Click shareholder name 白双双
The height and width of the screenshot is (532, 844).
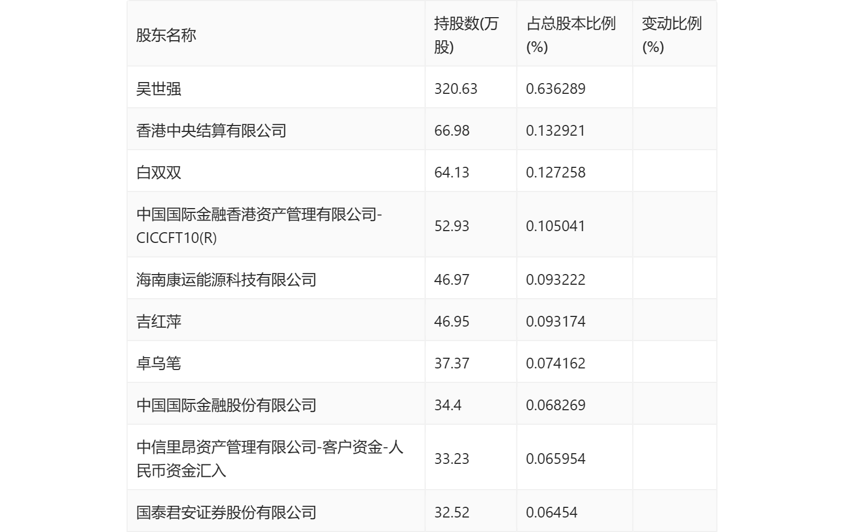point(159,172)
